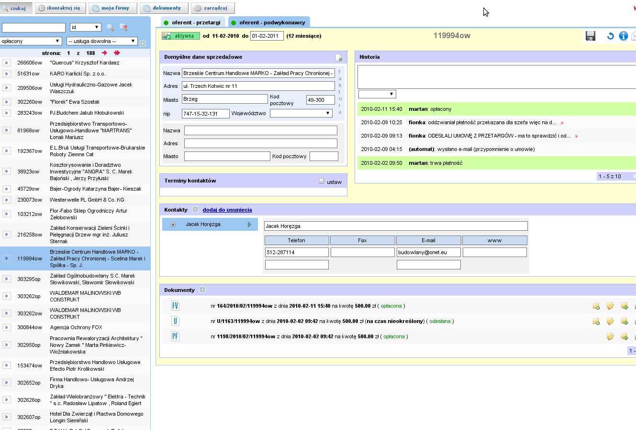The image size is (636, 430).
Task: Click the end date field 01-02-2011
Action: click(267, 36)
